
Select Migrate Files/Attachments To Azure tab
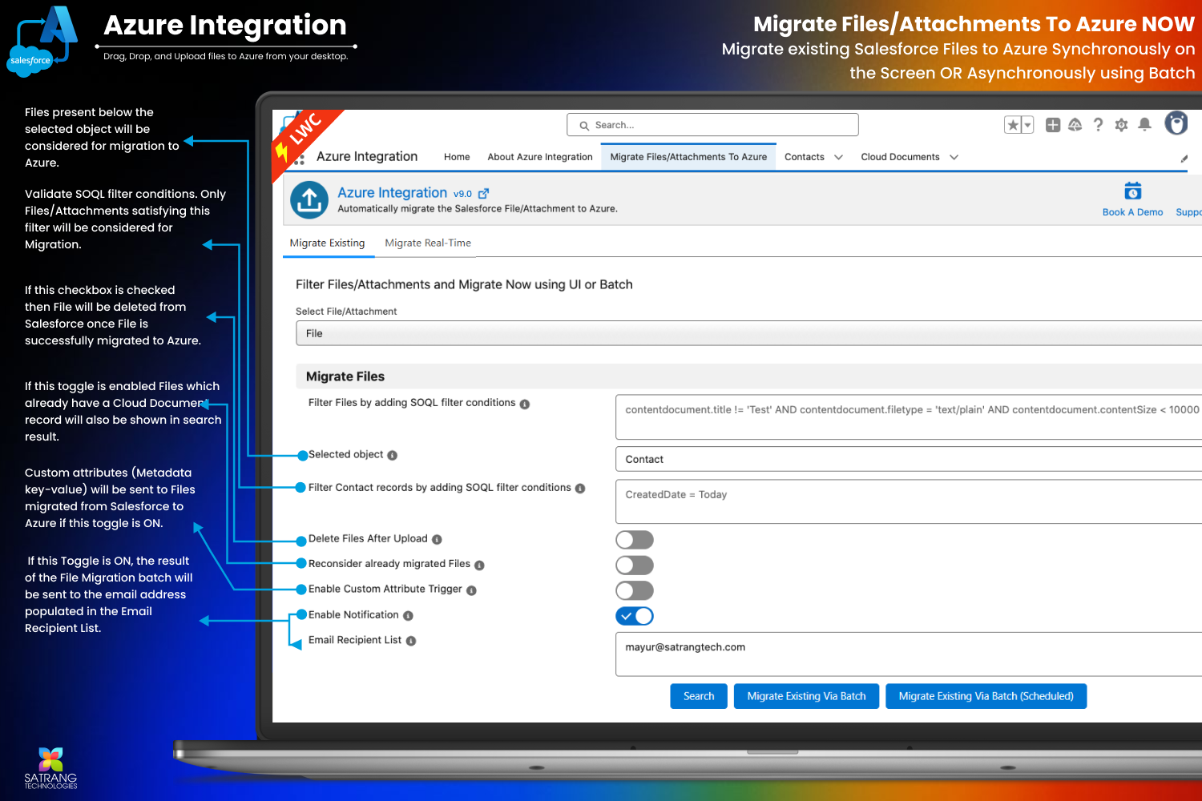click(688, 157)
